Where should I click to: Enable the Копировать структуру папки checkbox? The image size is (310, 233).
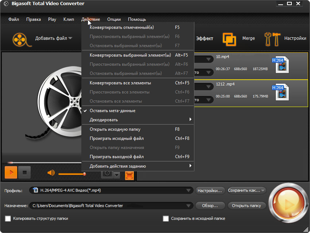[x=8, y=218]
